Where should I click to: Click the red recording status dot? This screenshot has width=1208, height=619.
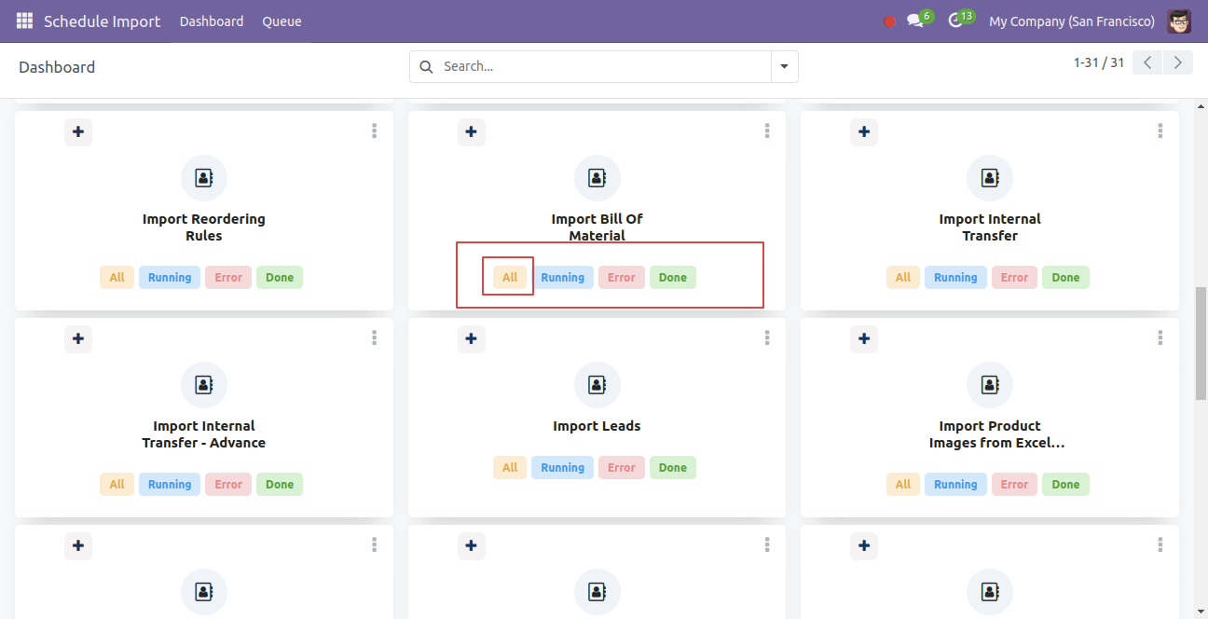tap(889, 21)
